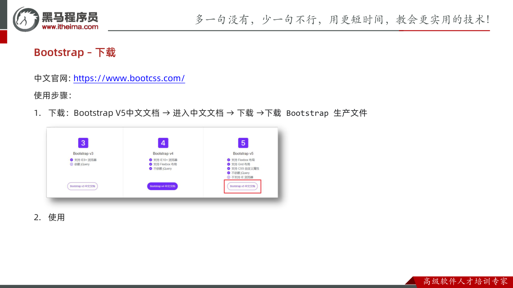513x288 pixels.
Task: Click the step 1 line starting with 下载
Action: point(208,113)
